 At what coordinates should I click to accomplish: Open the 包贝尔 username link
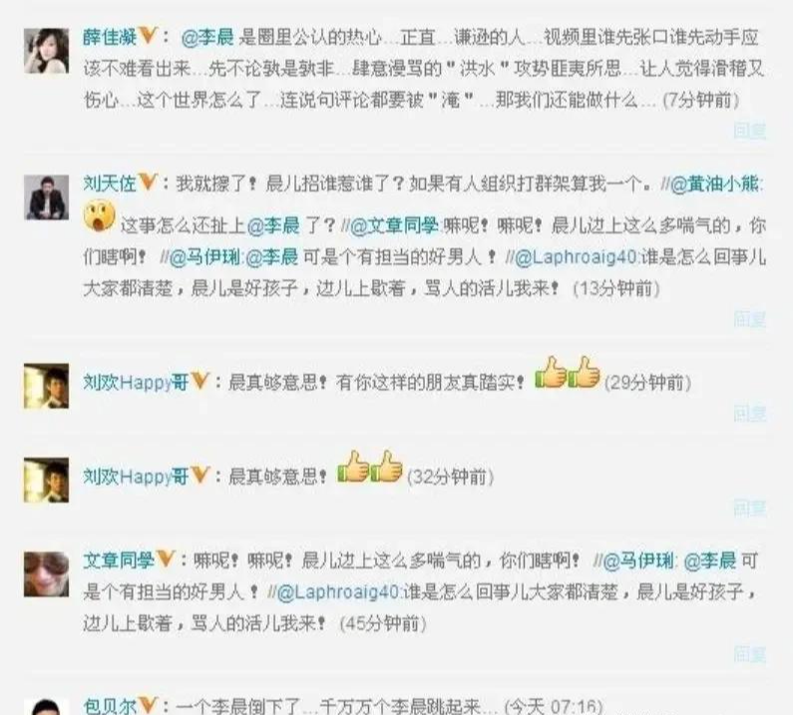110,705
